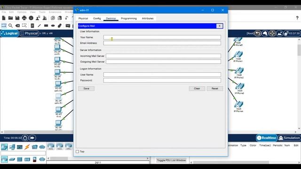Viewport: 301px width, 169px height.
Task: Click the Reset button
Action: (x=215, y=89)
